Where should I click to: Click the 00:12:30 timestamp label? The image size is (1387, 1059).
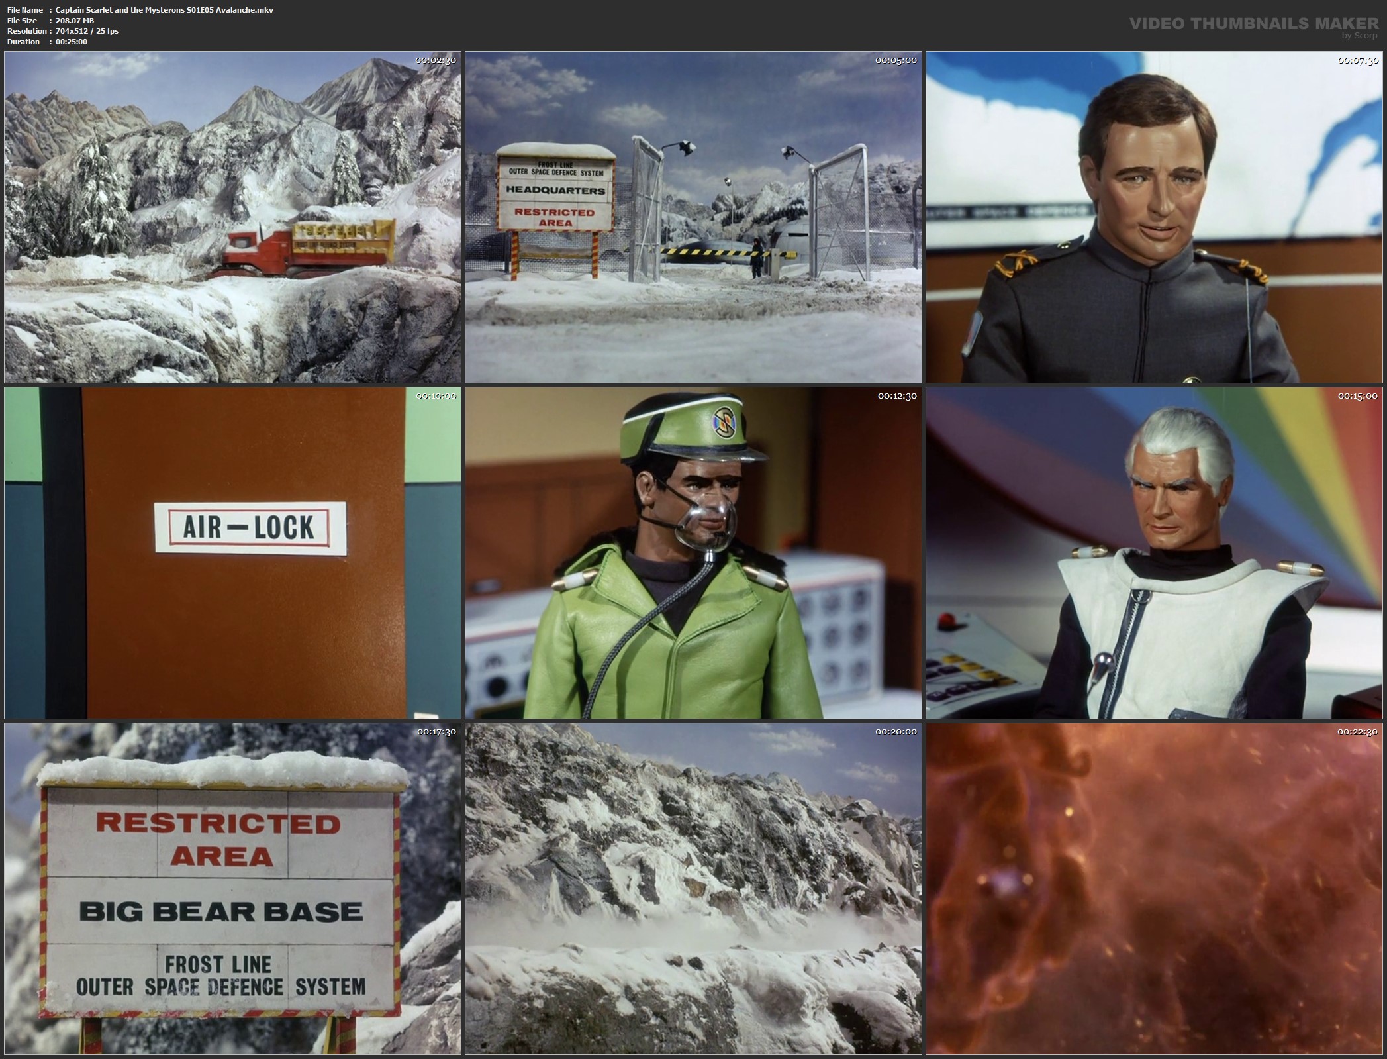[x=896, y=396]
